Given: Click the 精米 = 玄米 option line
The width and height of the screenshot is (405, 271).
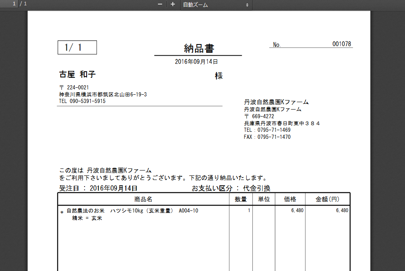Looking at the screenshot, I should [x=87, y=218].
